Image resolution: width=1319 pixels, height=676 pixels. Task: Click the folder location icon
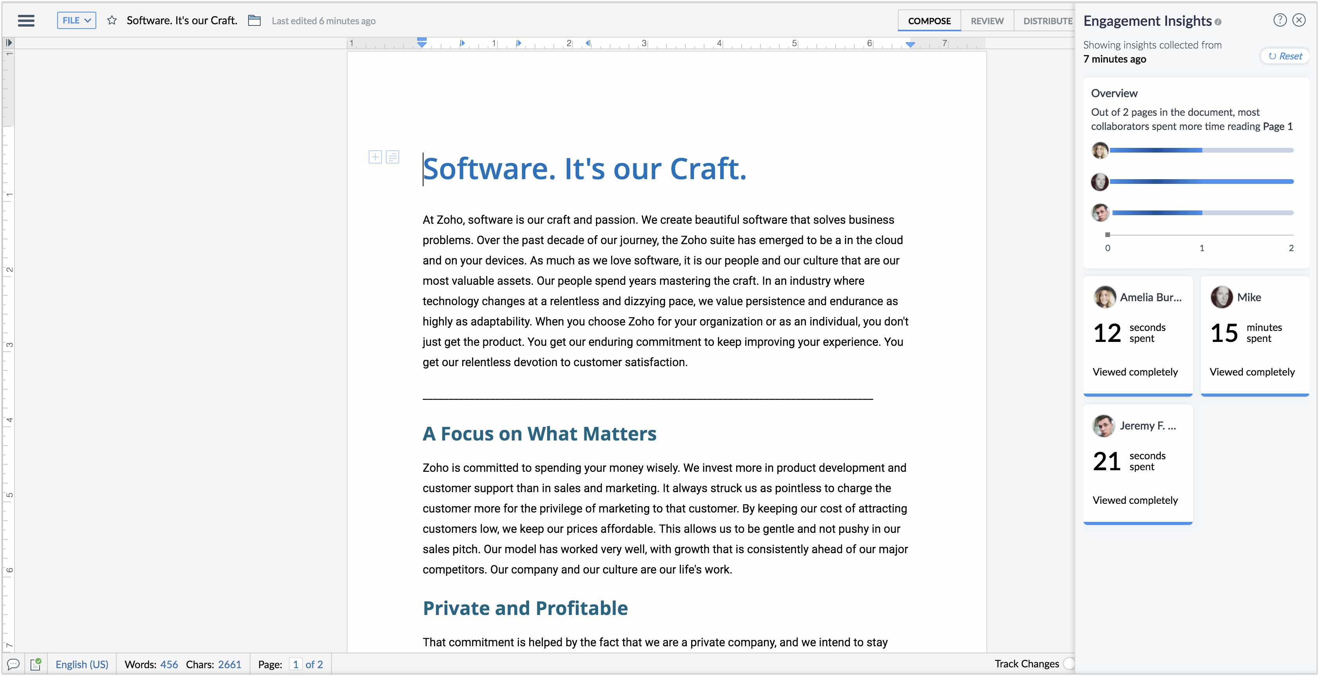click(x=254, y=20)
